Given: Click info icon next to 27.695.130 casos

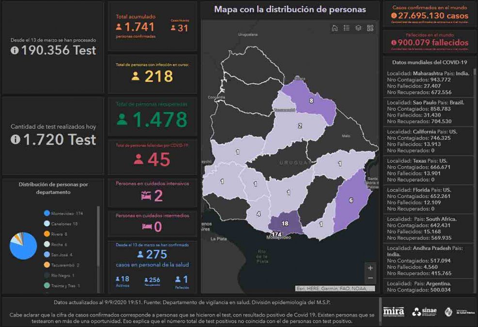Looking at the screenshot, I should (x=394, y=16).
